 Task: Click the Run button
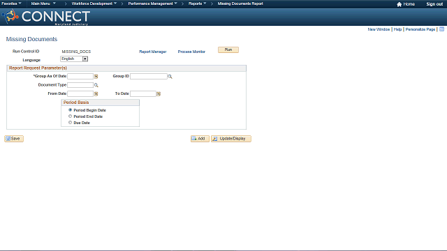[228, 50]
